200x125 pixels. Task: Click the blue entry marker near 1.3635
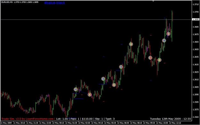tap(121, 67)
